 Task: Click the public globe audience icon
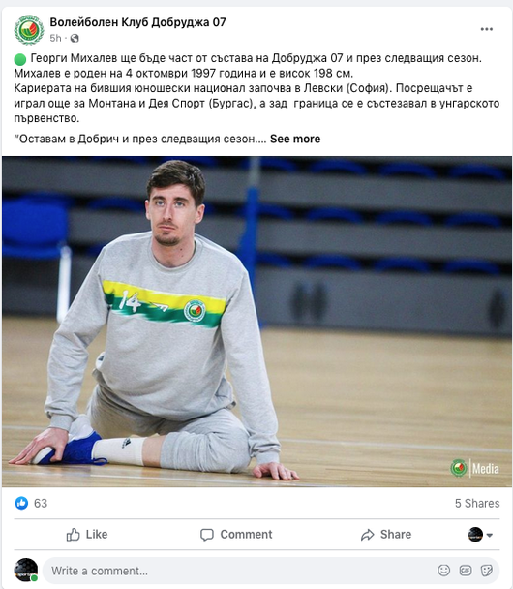tap(75, 38)
